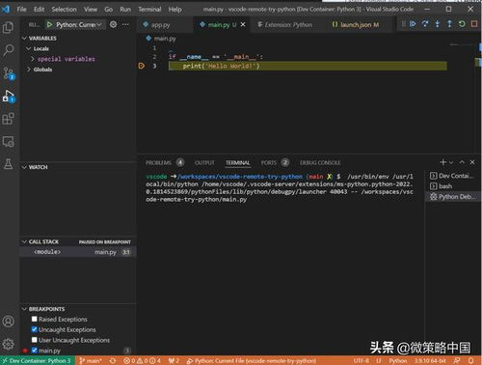Open the File menu

[21, 10]
